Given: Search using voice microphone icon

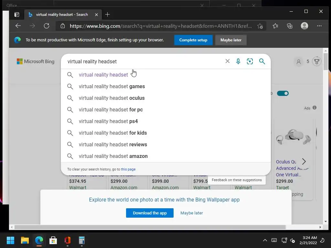Looking at the screenshot, I should pos(238,61).
